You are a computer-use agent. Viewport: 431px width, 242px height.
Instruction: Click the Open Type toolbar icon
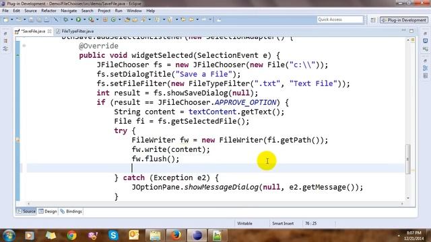127,19
